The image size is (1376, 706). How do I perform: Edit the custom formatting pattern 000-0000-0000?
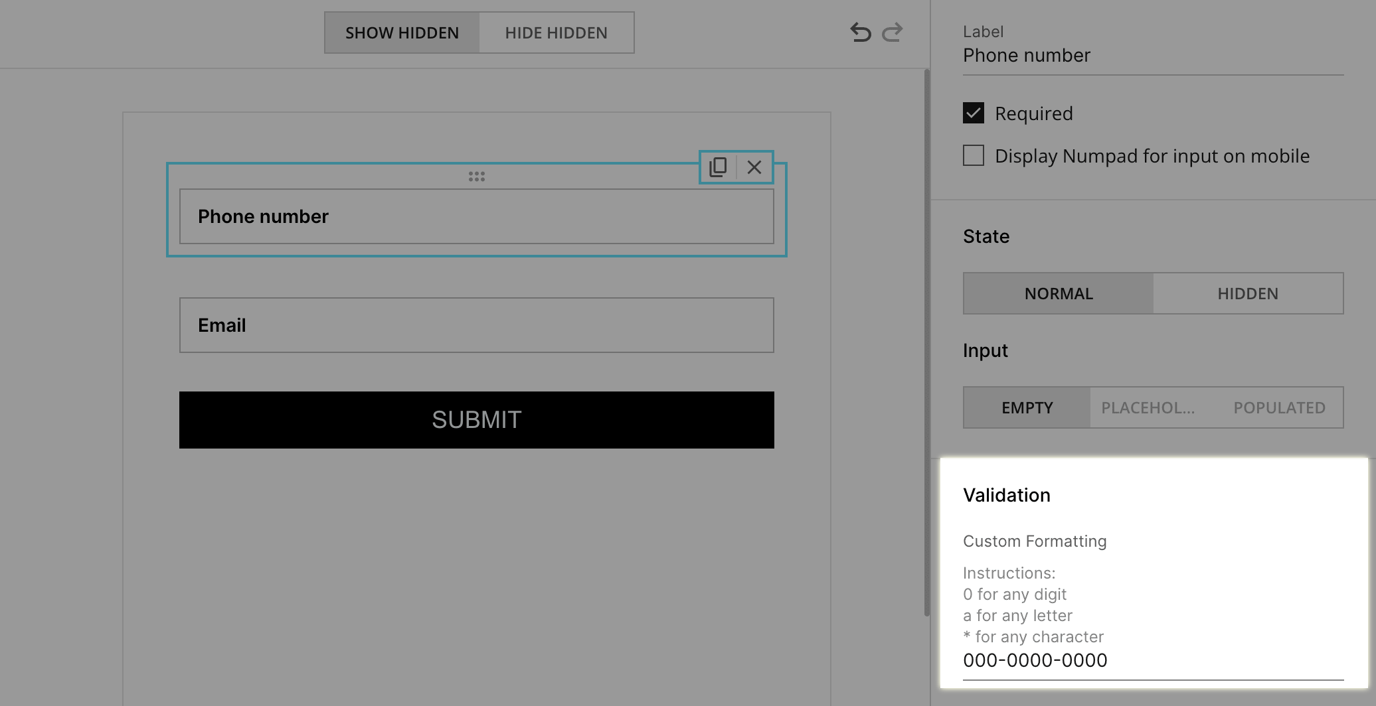[1153, 661]
